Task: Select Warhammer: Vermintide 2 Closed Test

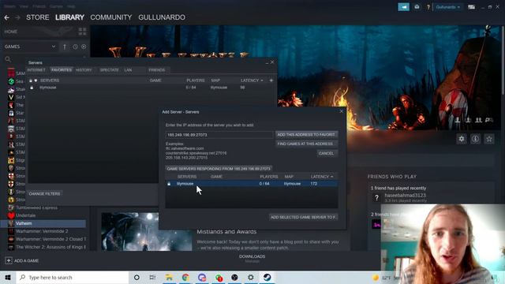Action: [x=47, y=239]
